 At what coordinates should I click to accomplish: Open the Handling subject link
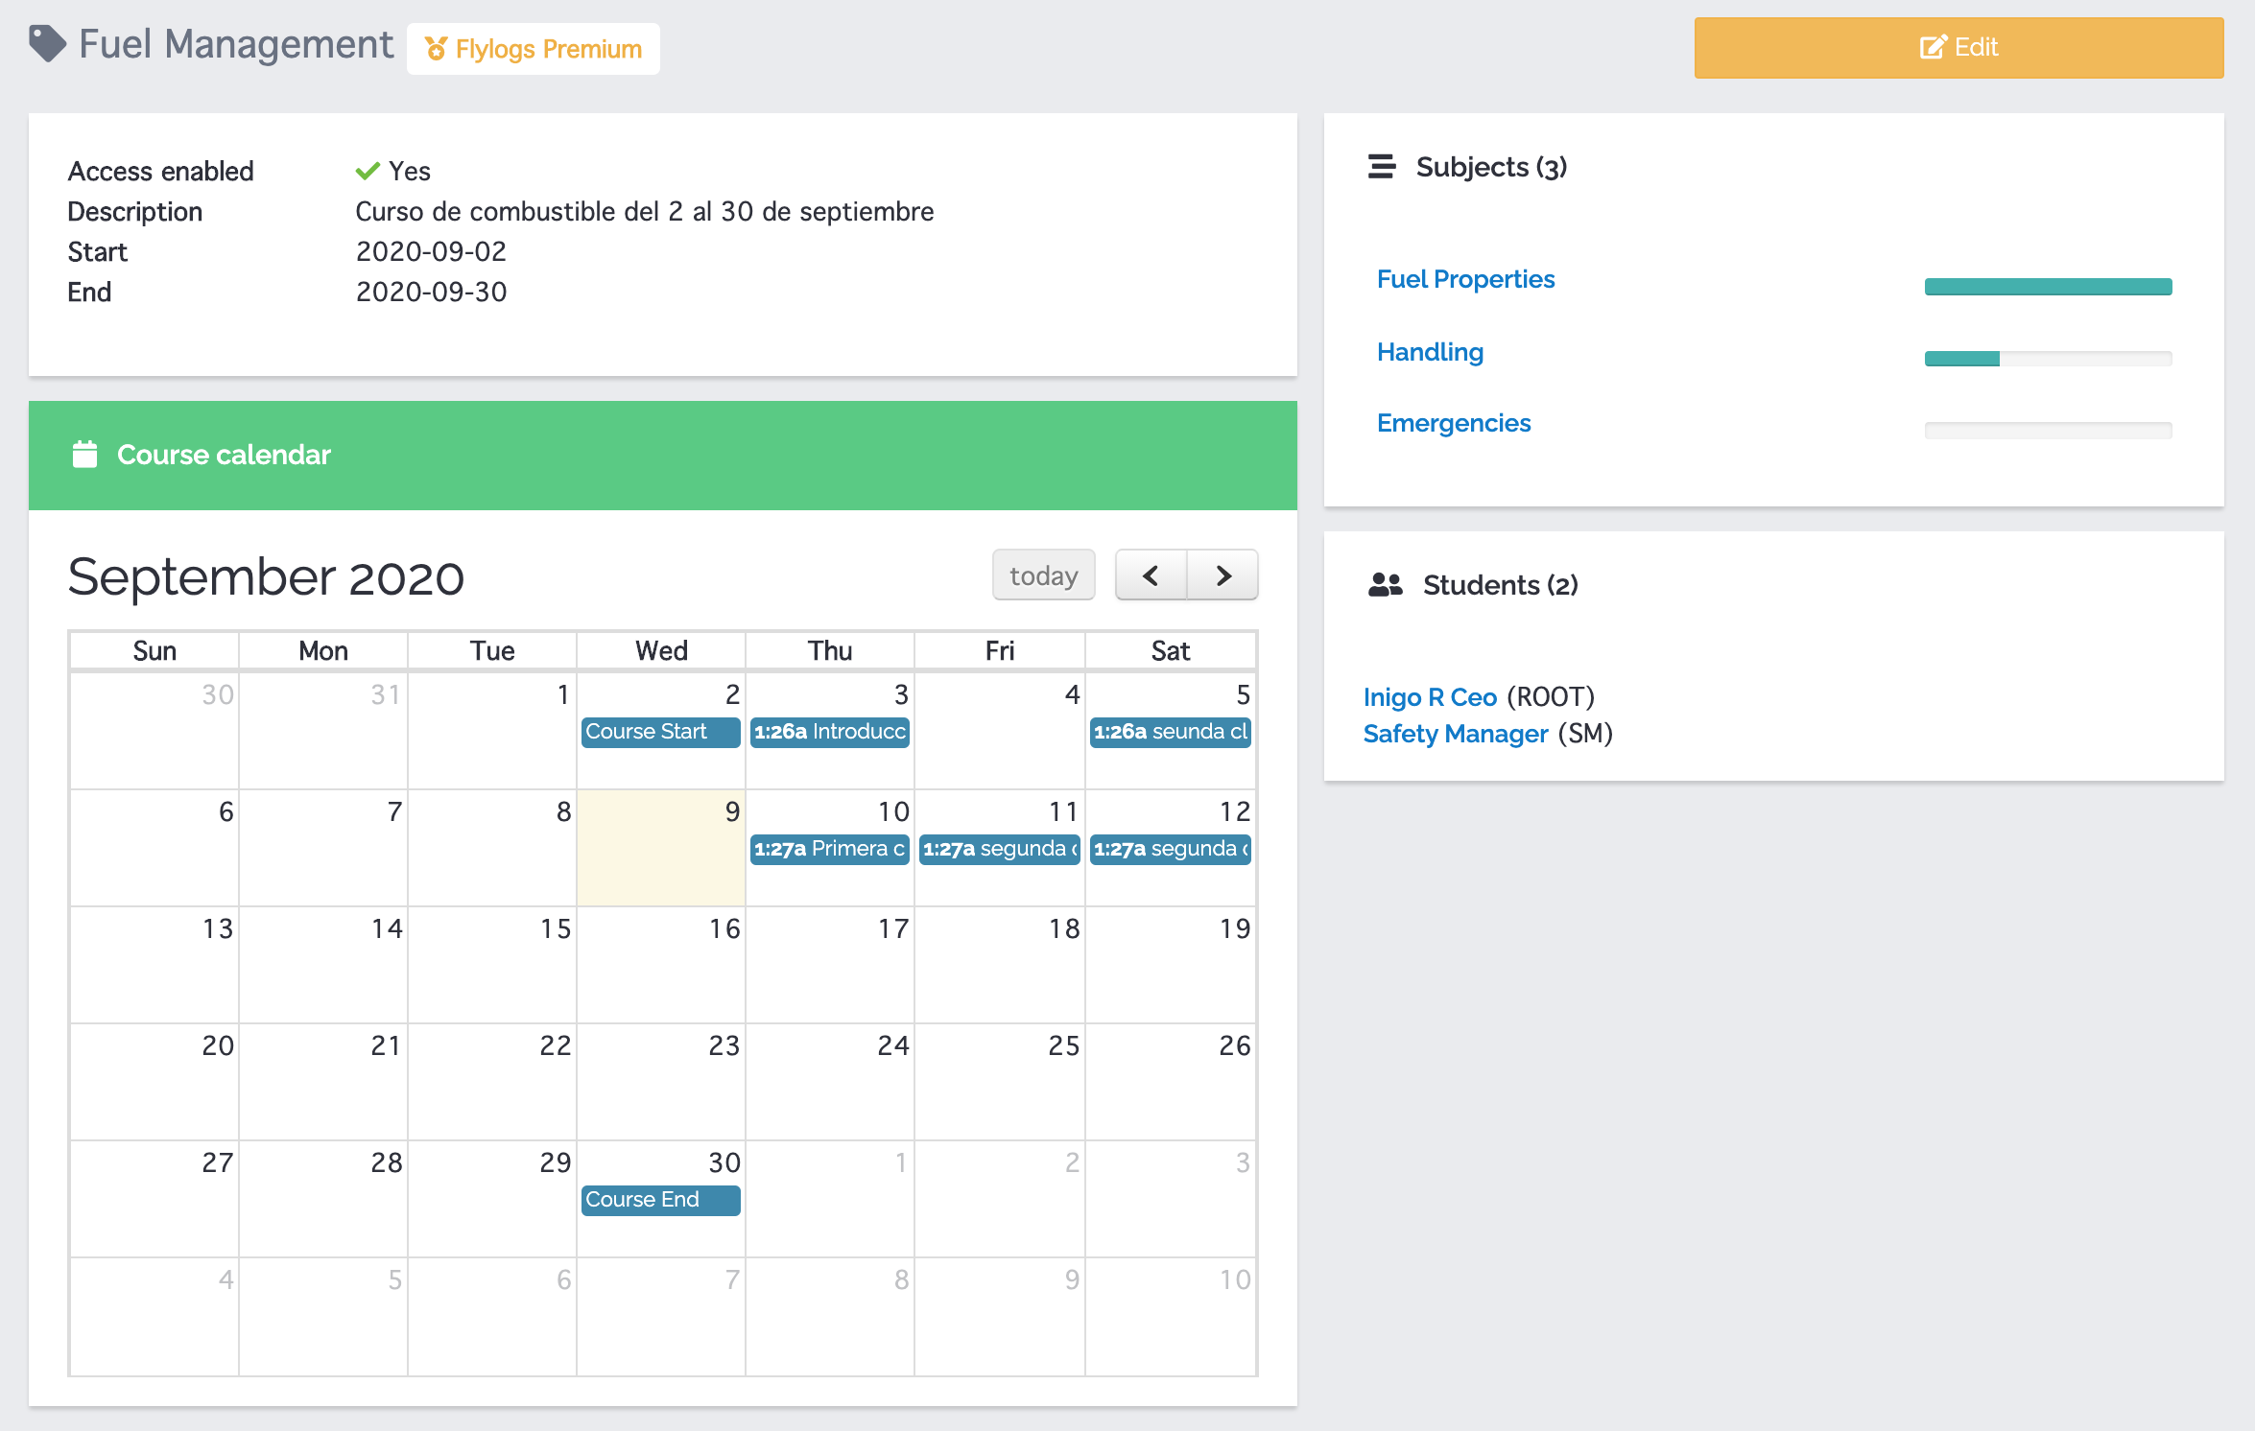(x=1428, y=350)
